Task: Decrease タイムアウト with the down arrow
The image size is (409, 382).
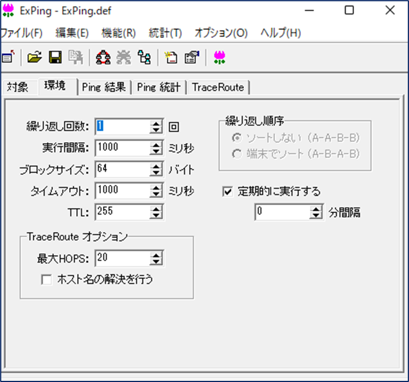Action: [x=156, y=194]
